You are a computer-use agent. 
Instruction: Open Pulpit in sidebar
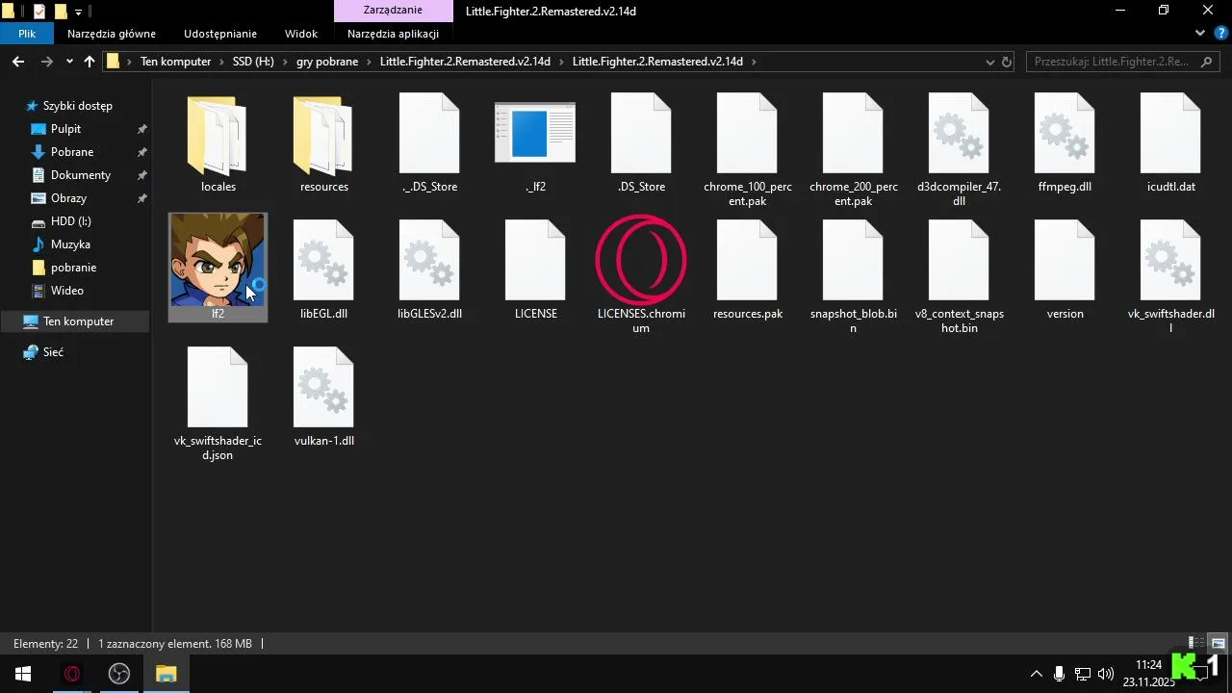pyautogui.click(x=65, y=129)
